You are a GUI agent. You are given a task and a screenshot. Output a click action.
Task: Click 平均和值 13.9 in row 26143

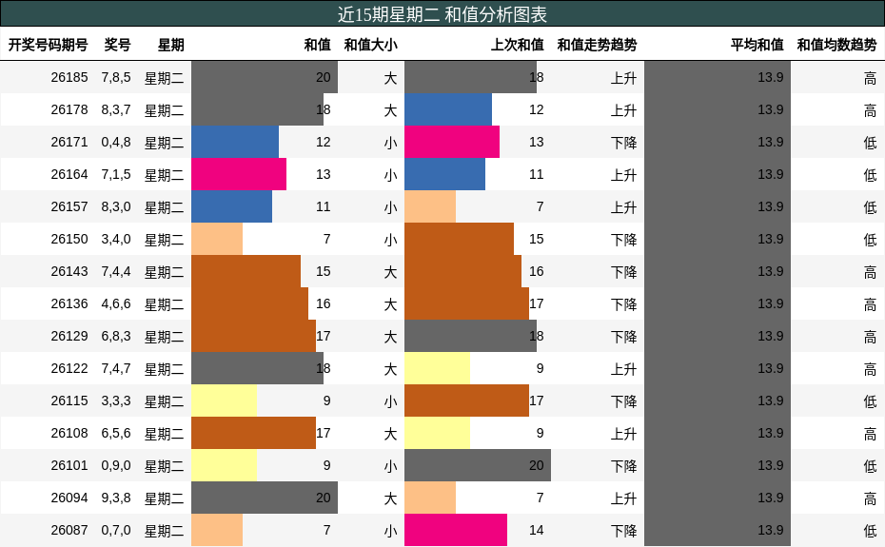(771, 271)
